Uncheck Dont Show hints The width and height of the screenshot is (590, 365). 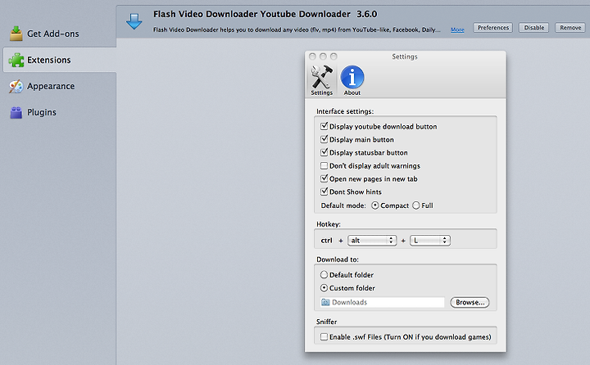324,192
